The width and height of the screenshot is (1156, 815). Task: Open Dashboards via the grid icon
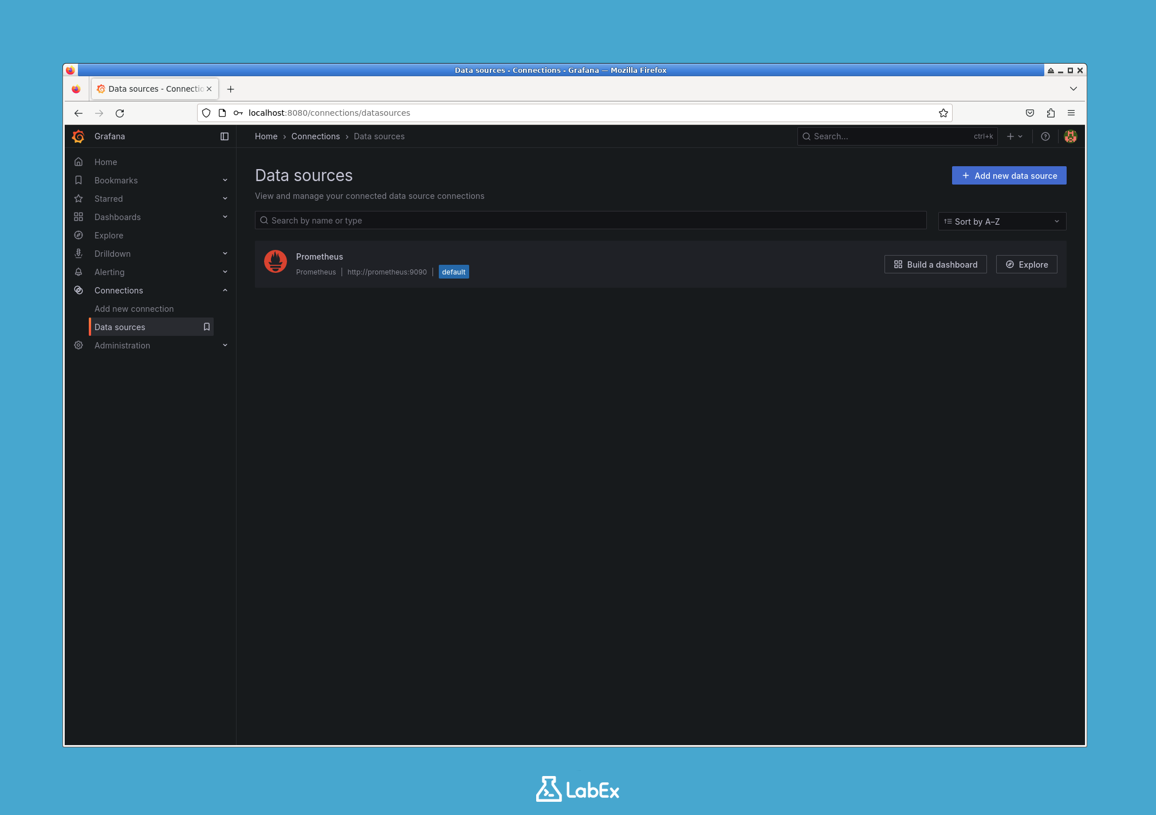78,217
